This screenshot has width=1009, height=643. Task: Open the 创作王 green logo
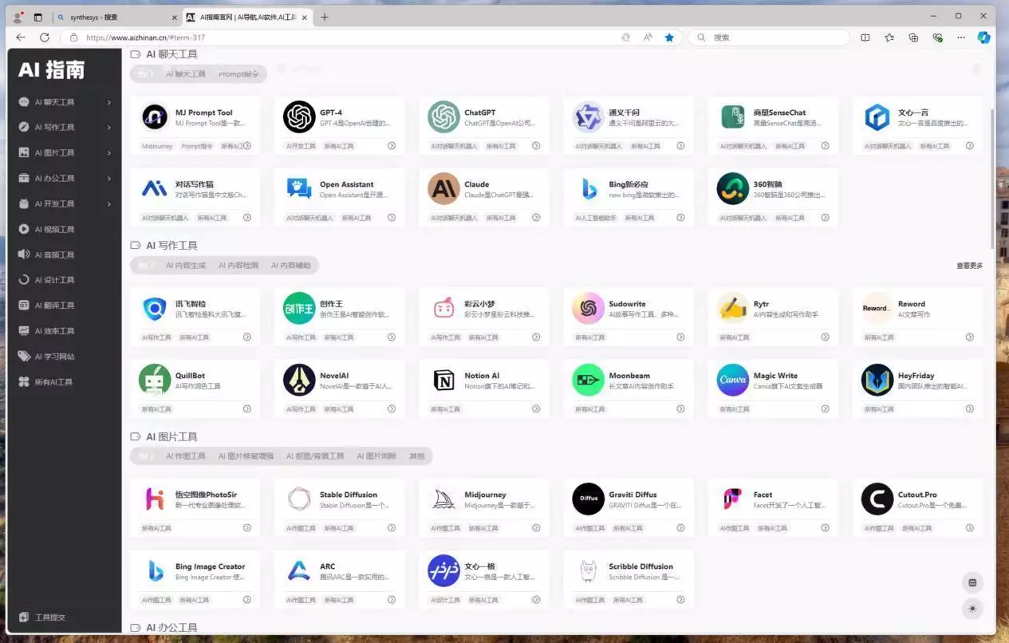coord(299,308)
